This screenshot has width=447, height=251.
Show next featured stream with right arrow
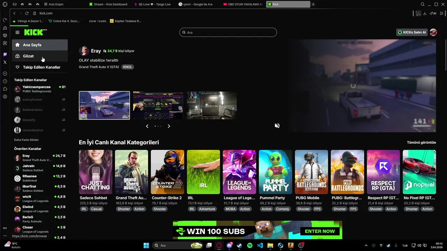(169, 126)
